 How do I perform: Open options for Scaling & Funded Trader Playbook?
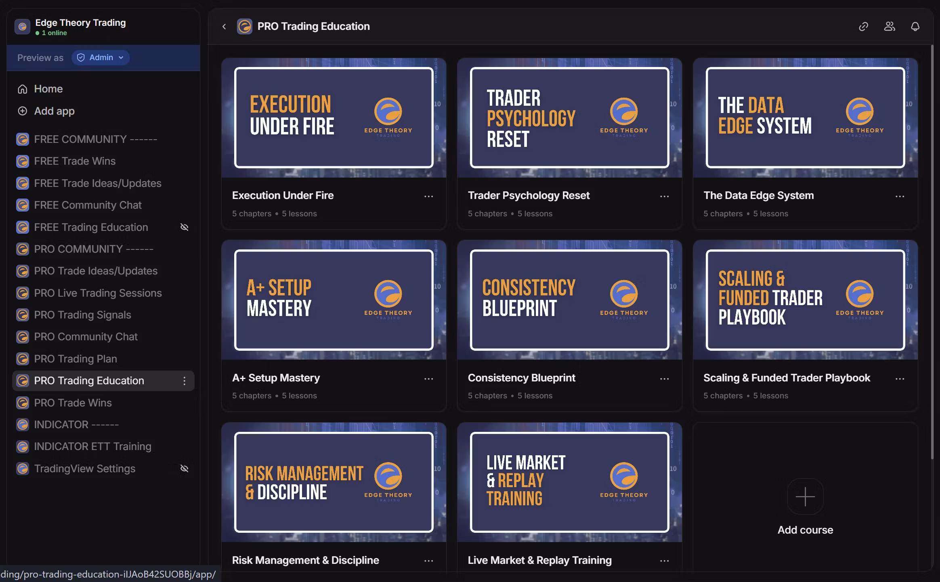pyautogui.click(x=900, y=379)
